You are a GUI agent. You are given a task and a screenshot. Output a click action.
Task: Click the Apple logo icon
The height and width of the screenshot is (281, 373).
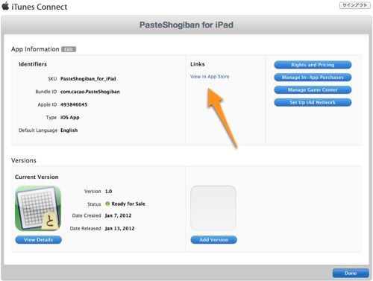point(5,6)
